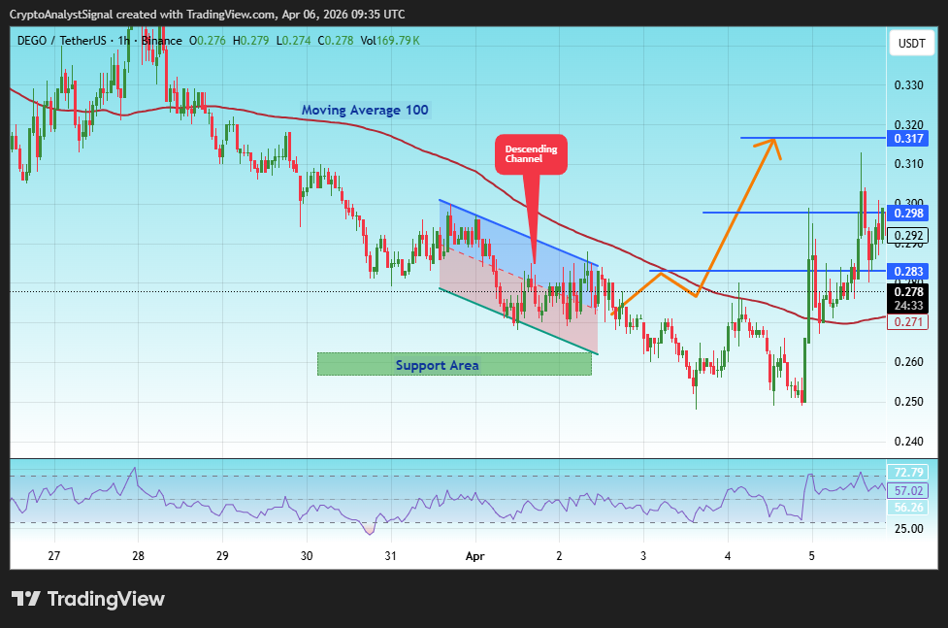Image resolution: width=948 pixels, height=628 pixels.
Task: Click the RSI 56.26 value label
Action: point(907,508)
